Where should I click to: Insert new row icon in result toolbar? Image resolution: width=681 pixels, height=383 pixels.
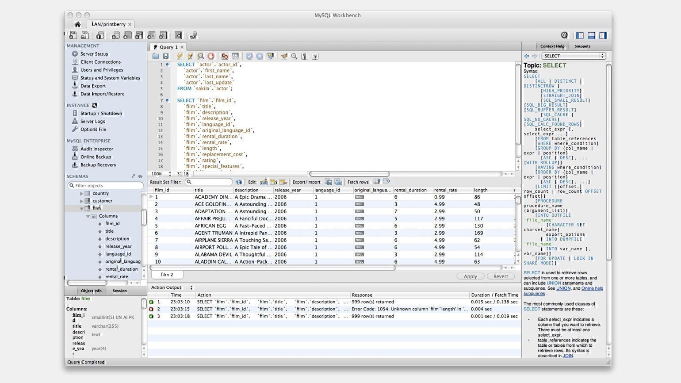[x=273, y=182]
